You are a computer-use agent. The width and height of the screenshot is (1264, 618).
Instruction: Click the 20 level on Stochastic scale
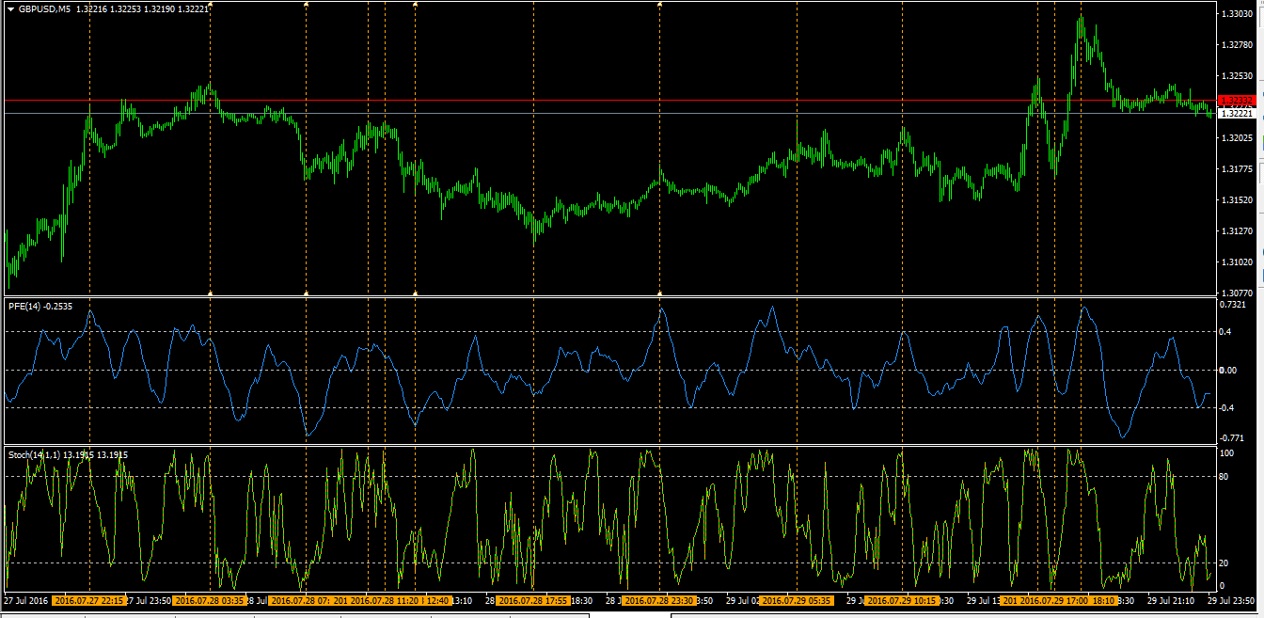point(1224,563)
